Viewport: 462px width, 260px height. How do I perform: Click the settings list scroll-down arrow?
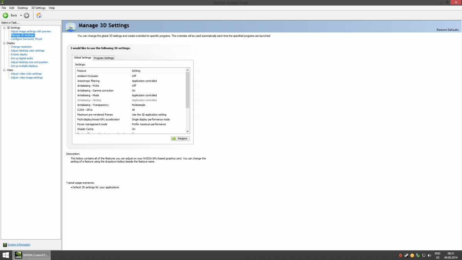coord(188,131)
